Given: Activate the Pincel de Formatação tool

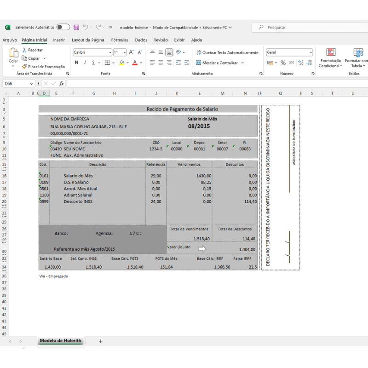Looking at the screenshot, I should point(43,66).
